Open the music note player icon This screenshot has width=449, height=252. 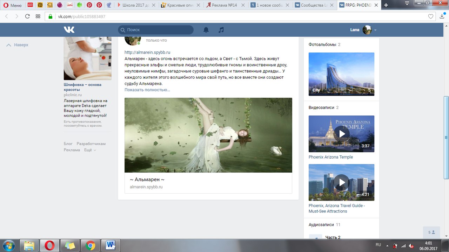pyautogui.click(x=221, y=30)
